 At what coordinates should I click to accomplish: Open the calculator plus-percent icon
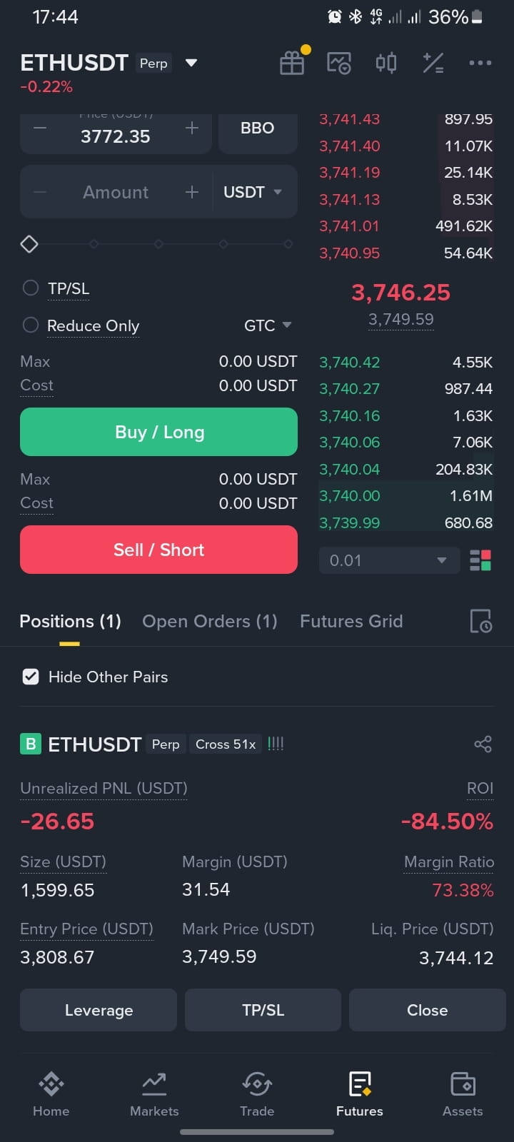click(433, 63)
